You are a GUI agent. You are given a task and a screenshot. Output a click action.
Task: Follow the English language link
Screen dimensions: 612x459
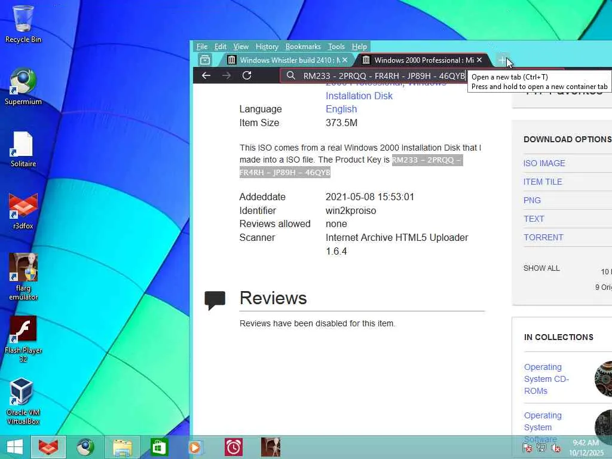coord(341,109)
